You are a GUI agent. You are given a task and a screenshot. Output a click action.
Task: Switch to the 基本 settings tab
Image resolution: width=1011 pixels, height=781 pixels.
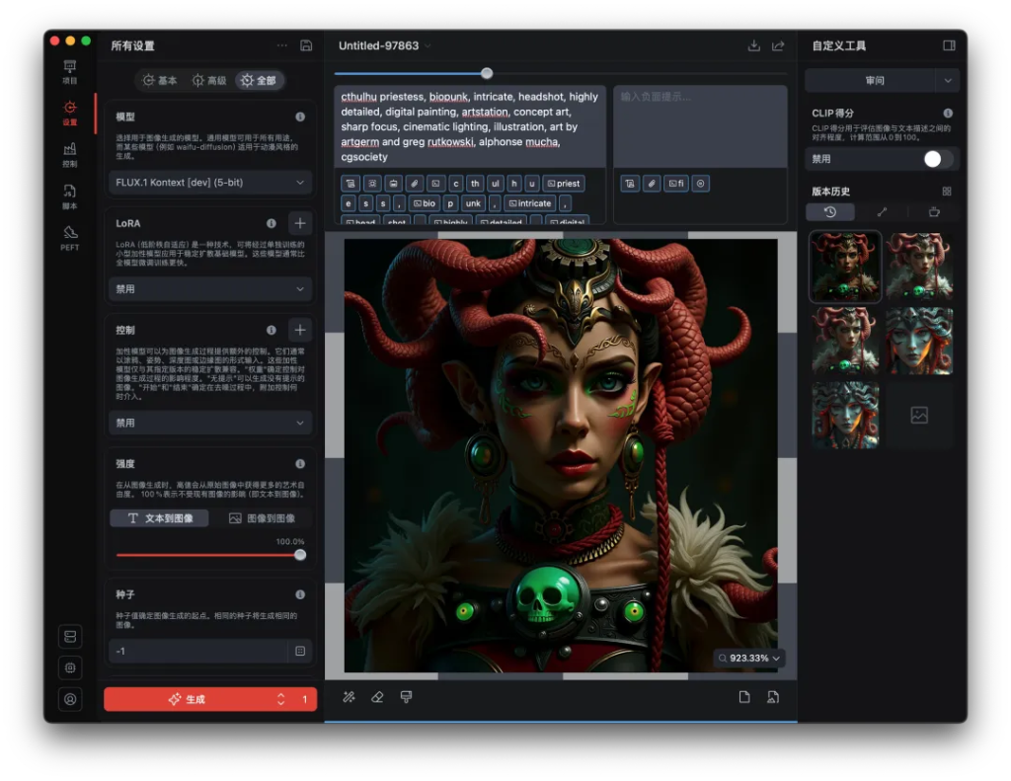click(160, 81)
